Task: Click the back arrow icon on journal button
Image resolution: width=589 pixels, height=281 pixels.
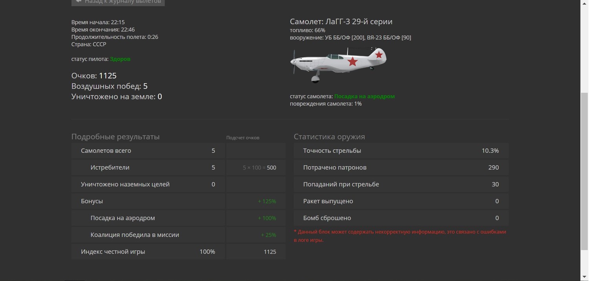Action: pyautogui.click(x=79, y=2)
